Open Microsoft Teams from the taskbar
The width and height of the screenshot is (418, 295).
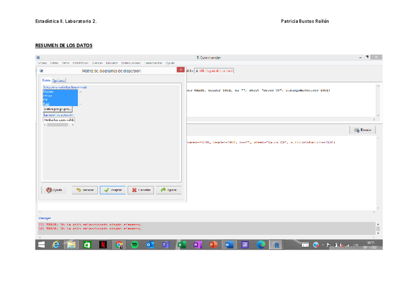pos(166,244)
